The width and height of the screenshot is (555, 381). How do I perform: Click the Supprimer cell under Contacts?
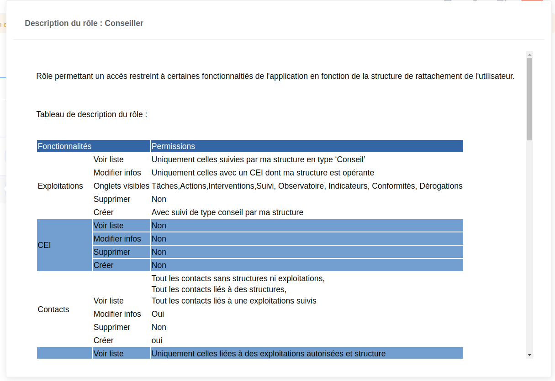112,327
